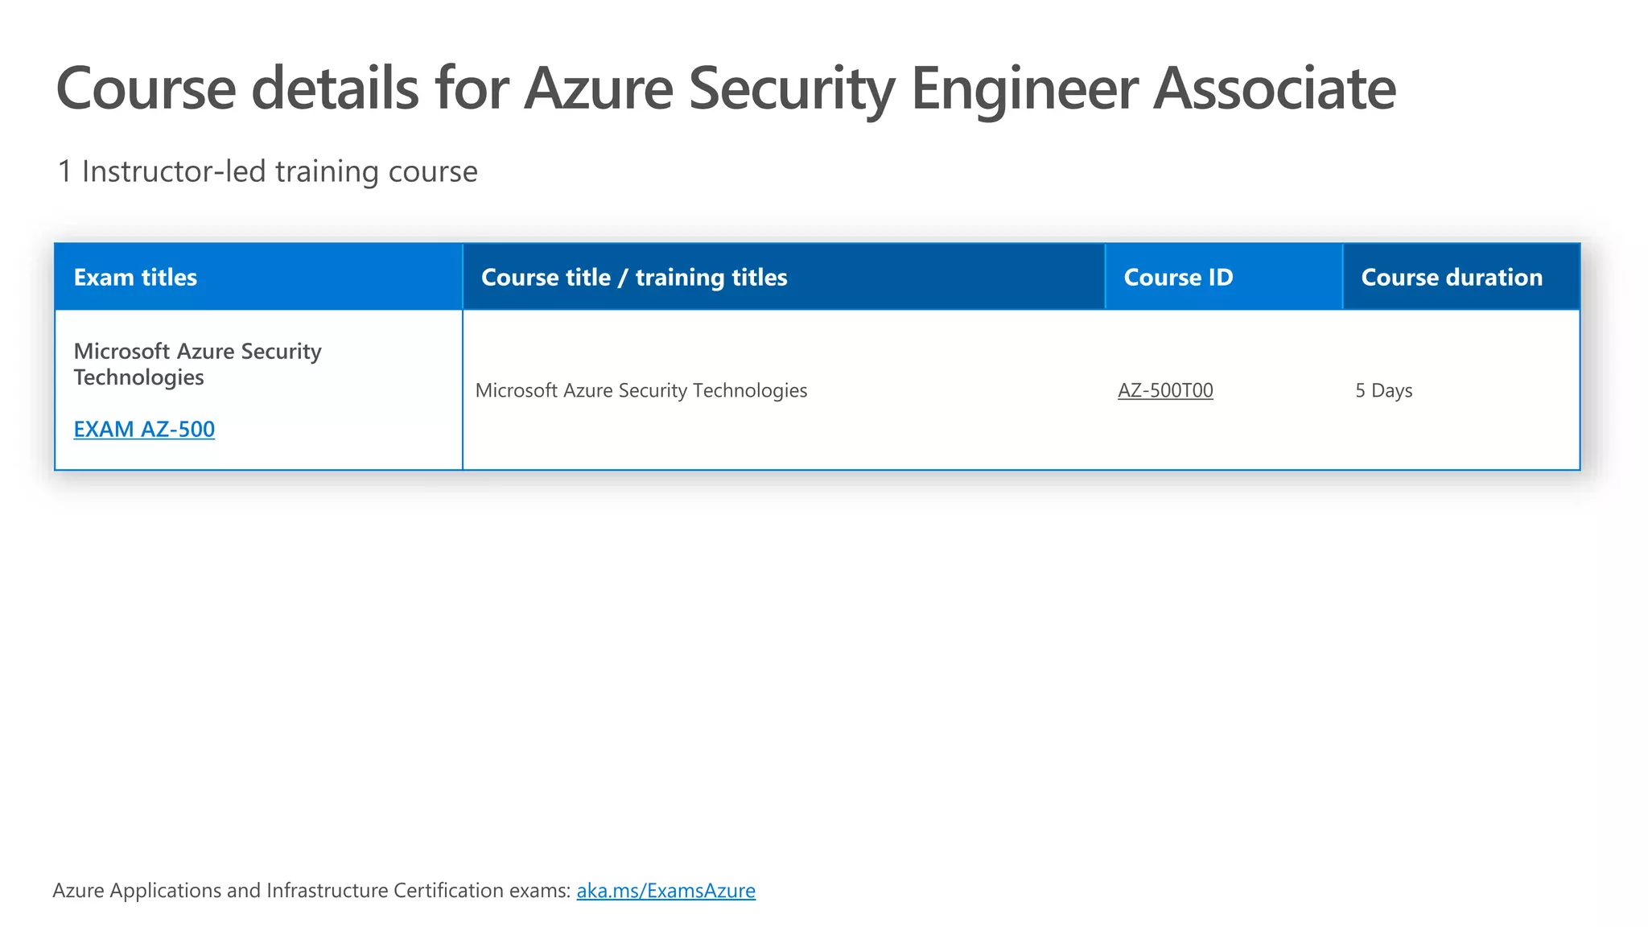Screen dimensions: 1648x927
Task: Click the word 'Azure' in the slide heading
Action: [599, 89]
